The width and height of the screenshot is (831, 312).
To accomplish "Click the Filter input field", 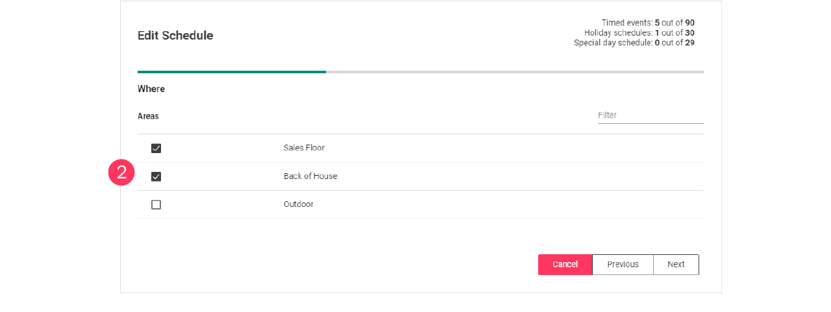I will pos(650,115).
